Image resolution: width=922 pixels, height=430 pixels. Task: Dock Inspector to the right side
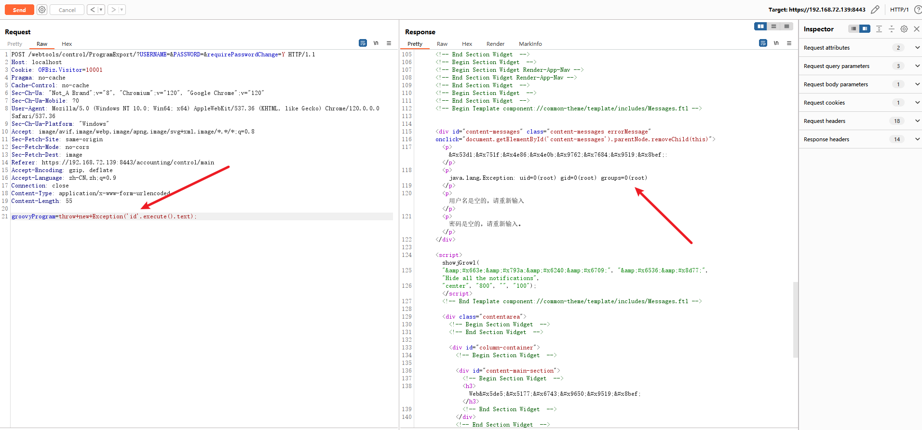(x=865, y=29)
